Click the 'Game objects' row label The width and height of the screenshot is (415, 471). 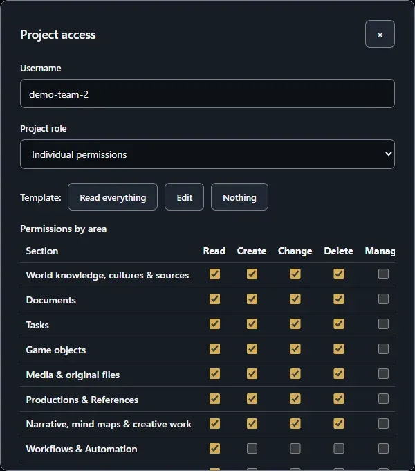(56, 350)
